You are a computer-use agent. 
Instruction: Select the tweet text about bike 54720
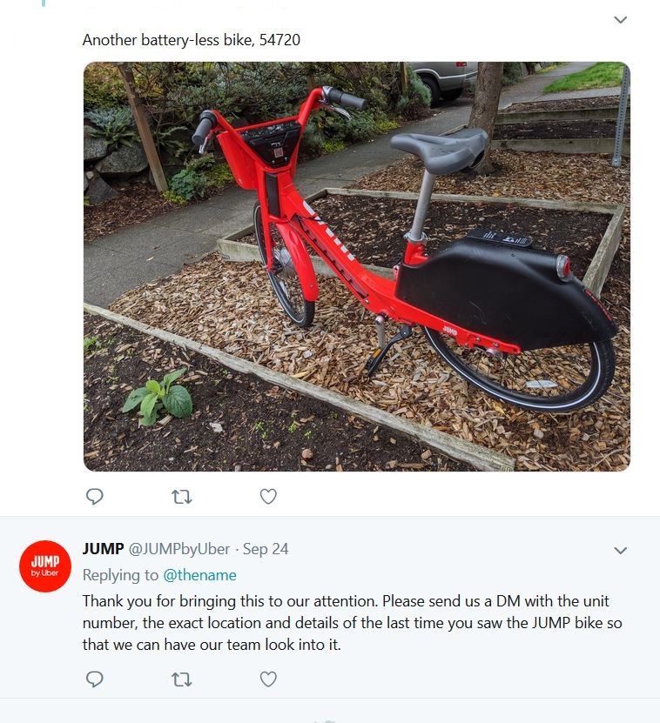pos(191,40)
